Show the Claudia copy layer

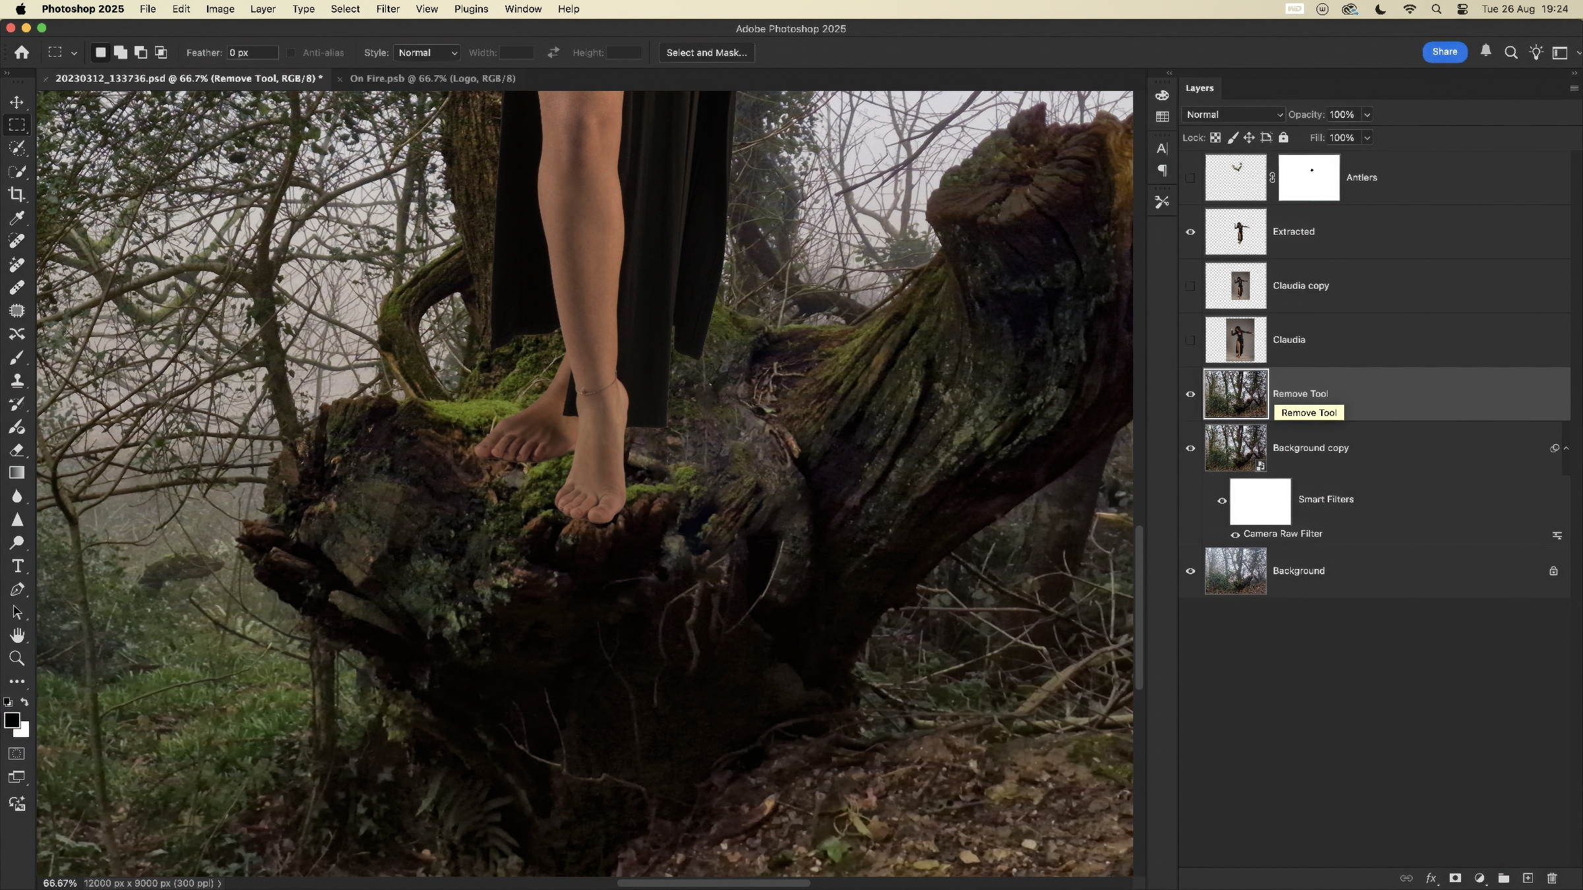coord(1191,286)
